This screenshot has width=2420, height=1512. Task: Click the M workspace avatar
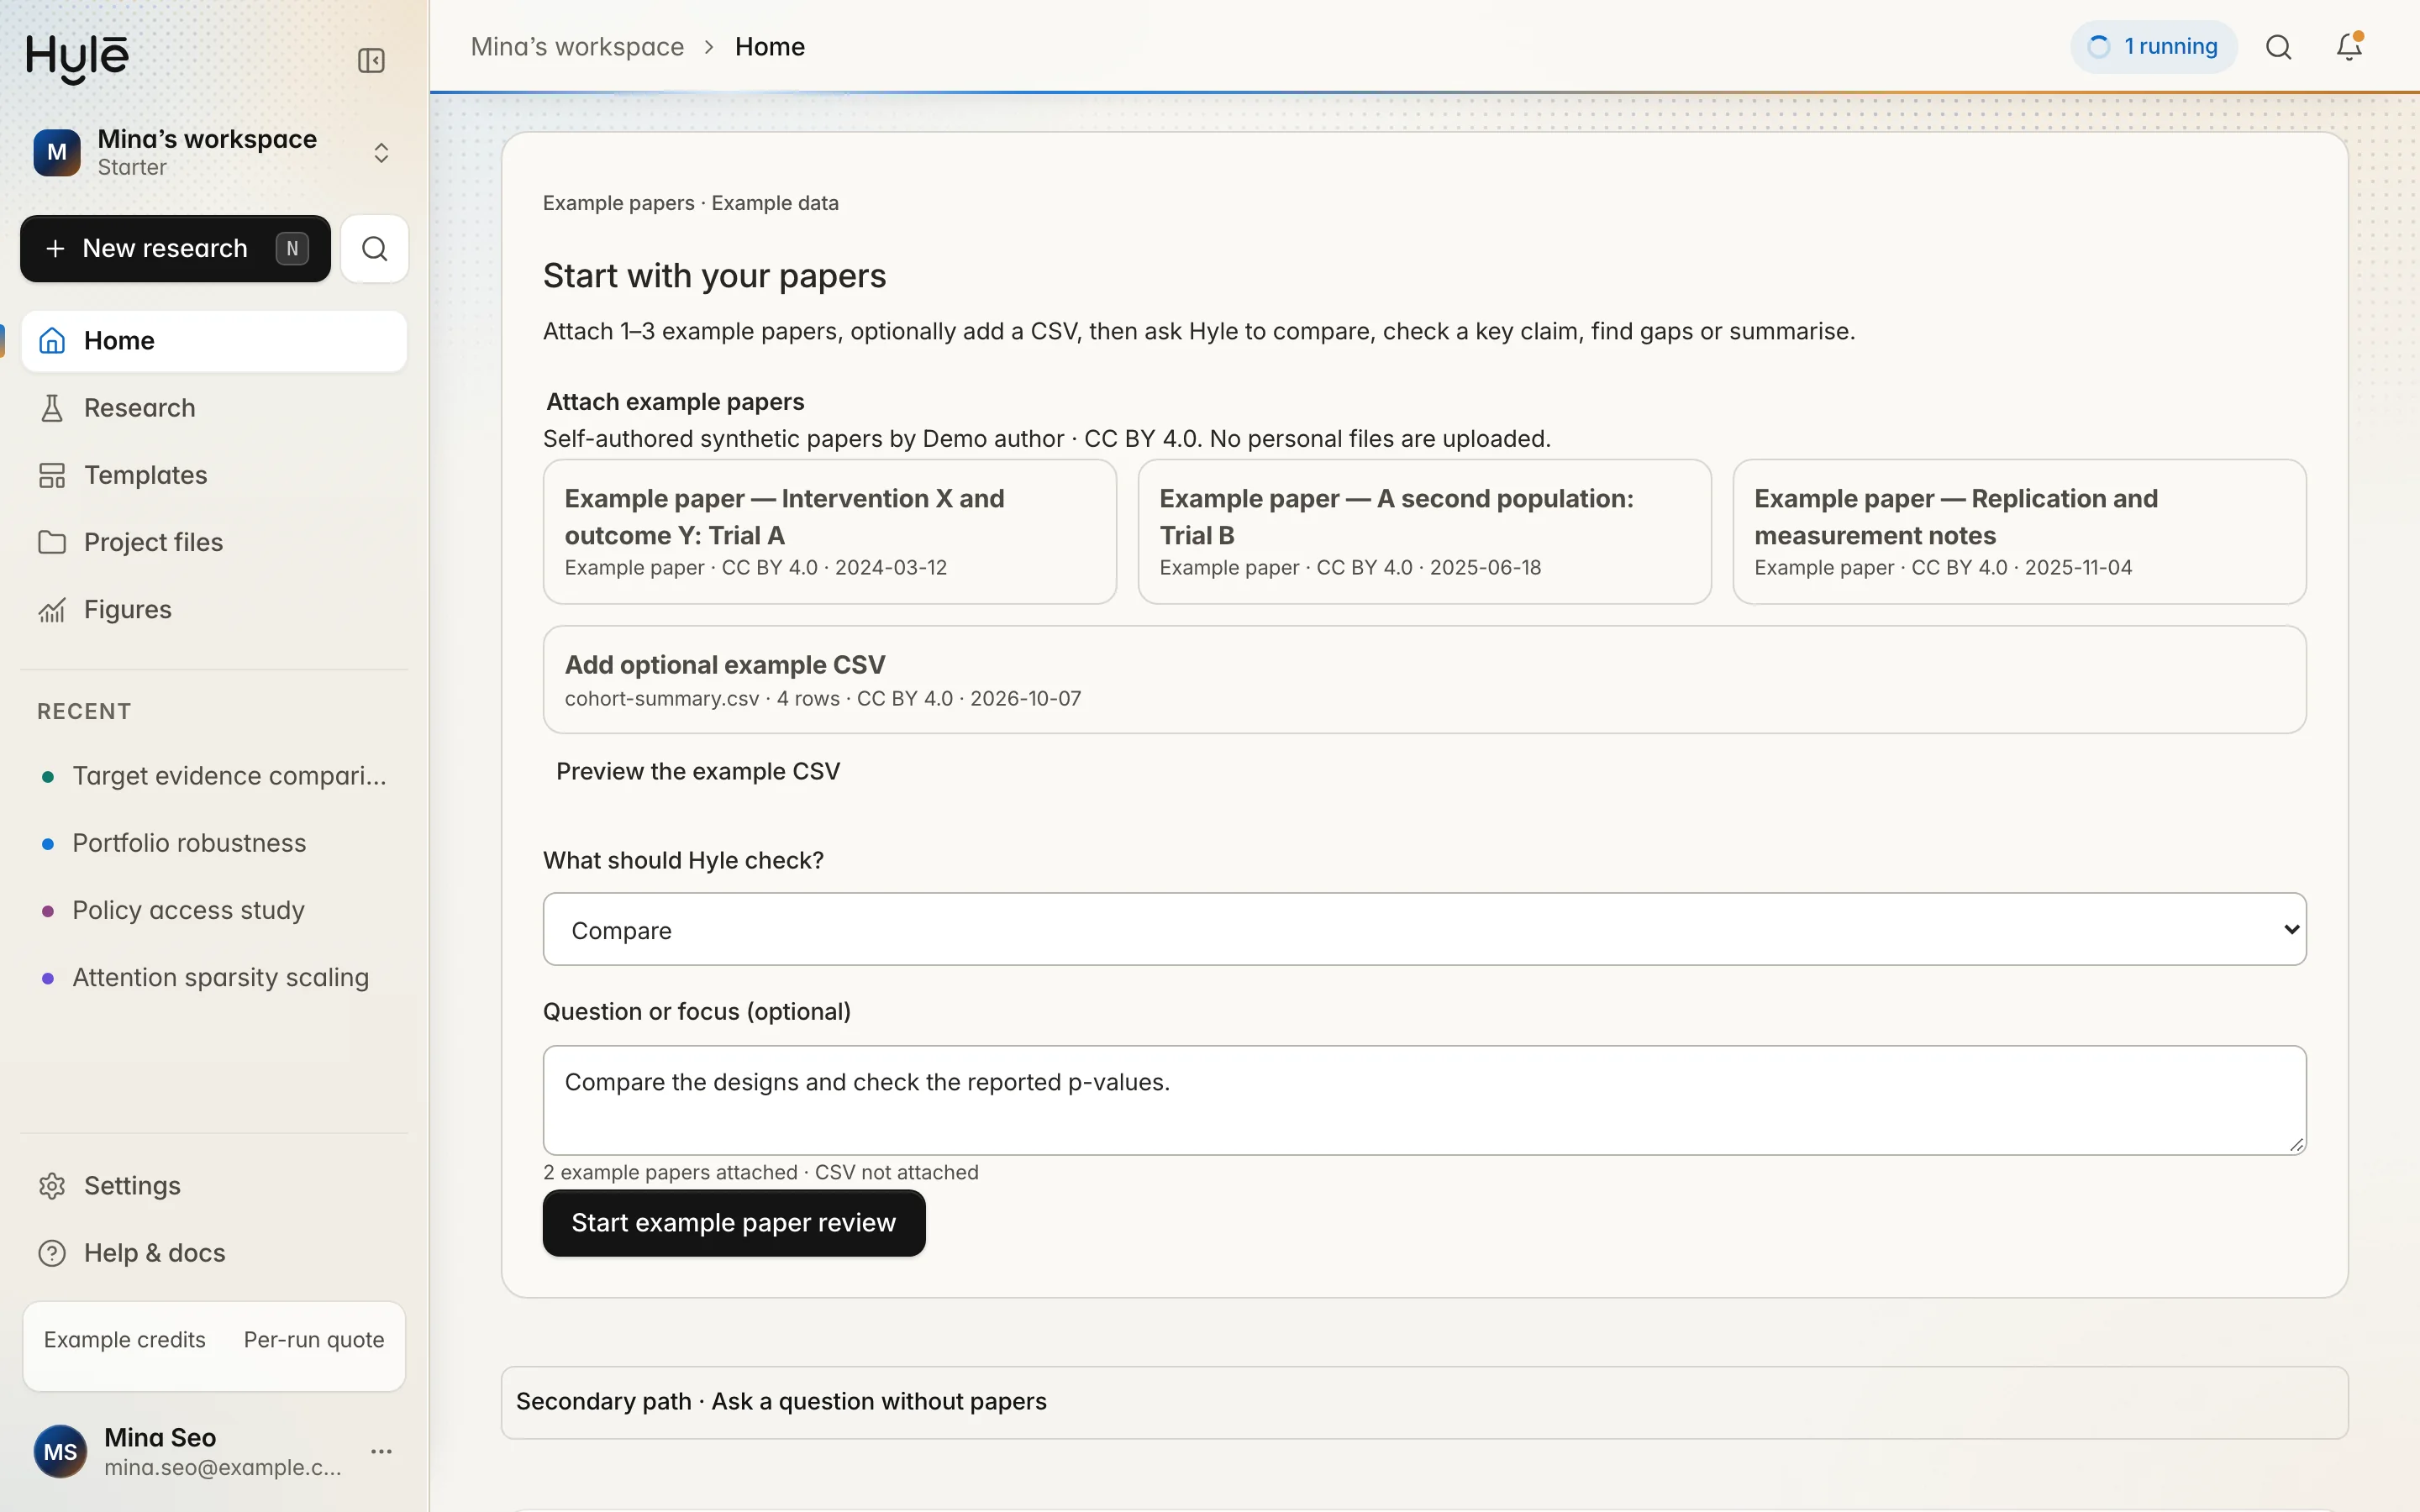[57, 152]
